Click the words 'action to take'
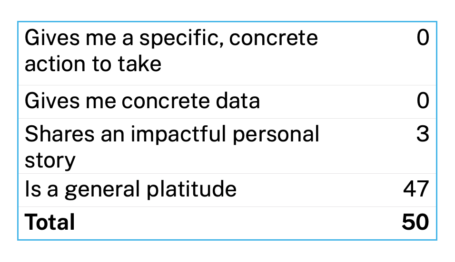 point(93,64)
